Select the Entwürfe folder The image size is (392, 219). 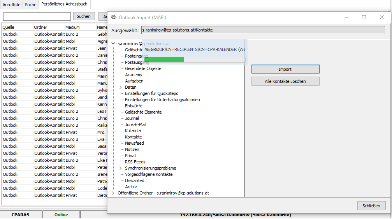pos(134,106)
